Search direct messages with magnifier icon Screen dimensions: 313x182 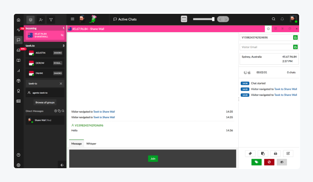(63, 111)
